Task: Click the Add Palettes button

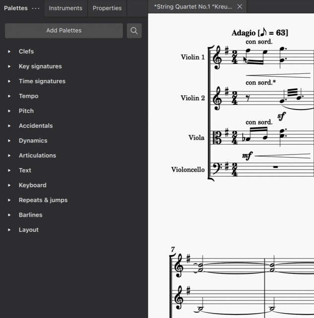Action: point(64,31)
